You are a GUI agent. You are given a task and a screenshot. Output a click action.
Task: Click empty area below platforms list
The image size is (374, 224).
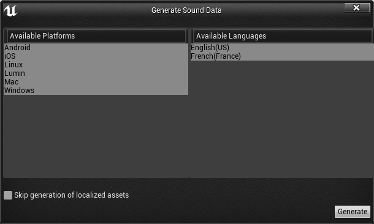(x=96, y=136)
